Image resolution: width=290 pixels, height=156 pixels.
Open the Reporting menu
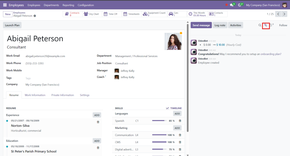pyautogui.click(x=68, y=5)
